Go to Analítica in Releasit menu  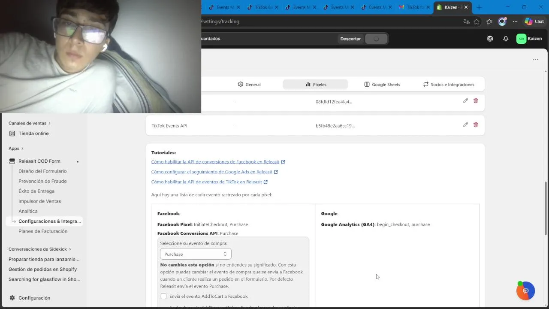pyautogui.click(x=28, y=211)
